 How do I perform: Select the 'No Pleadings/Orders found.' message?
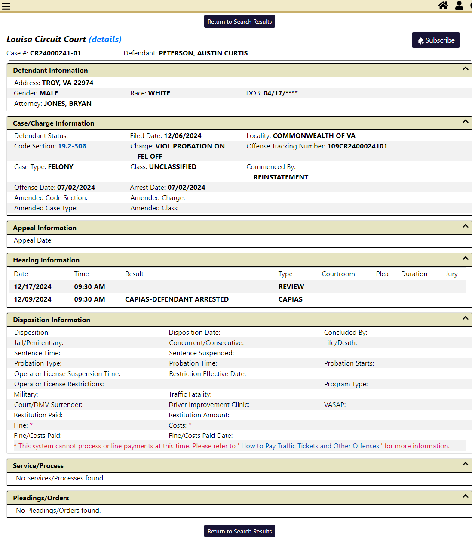click(x=58, y=511)
